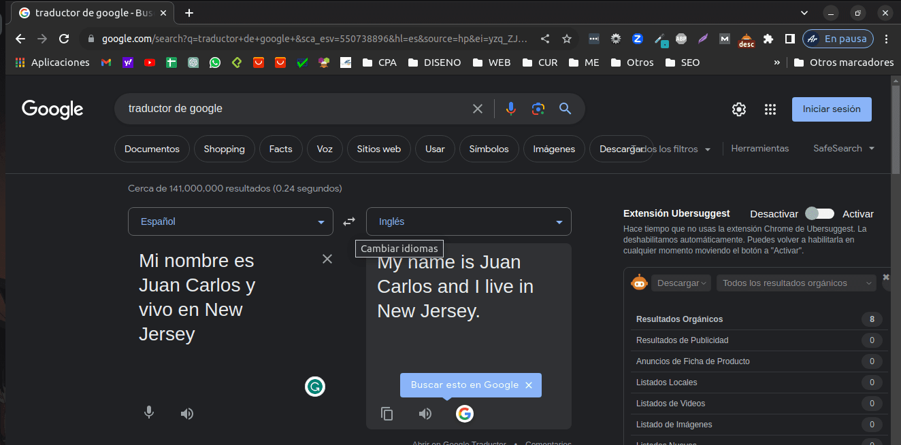This screenshot has width=901, height=445.
Task: Open the SafeSearch dropdown
Action: [x=844, y=148]
